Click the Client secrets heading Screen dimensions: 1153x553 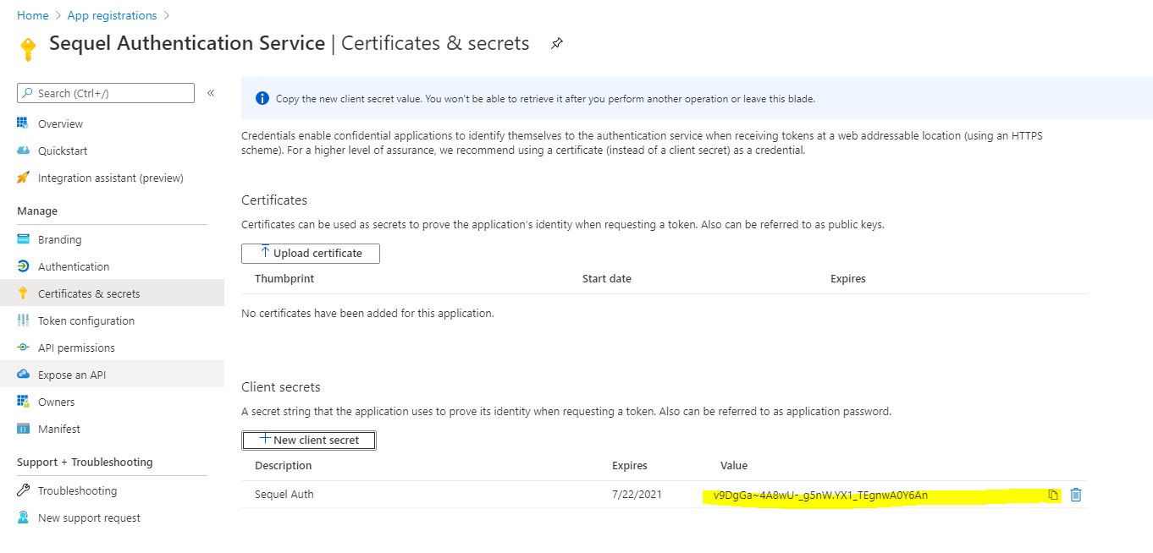click(x=281, y=386)
